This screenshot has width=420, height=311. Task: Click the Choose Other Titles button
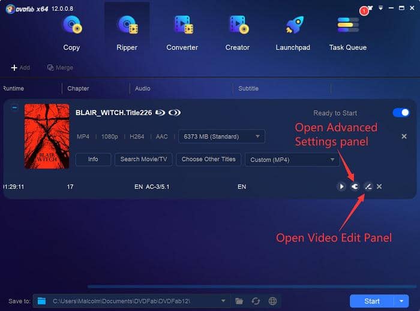tap(208, 159)
